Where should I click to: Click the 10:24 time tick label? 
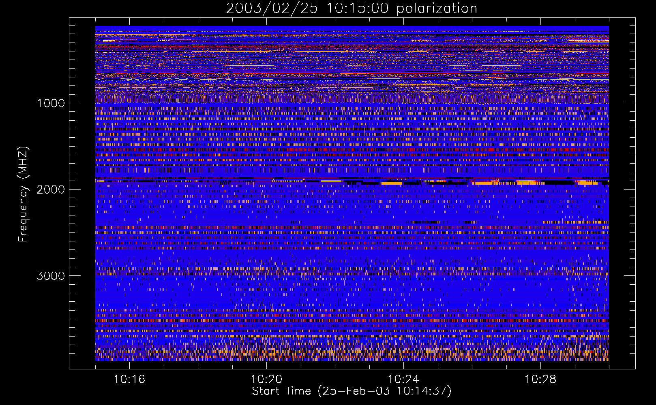tap(403, 379)
